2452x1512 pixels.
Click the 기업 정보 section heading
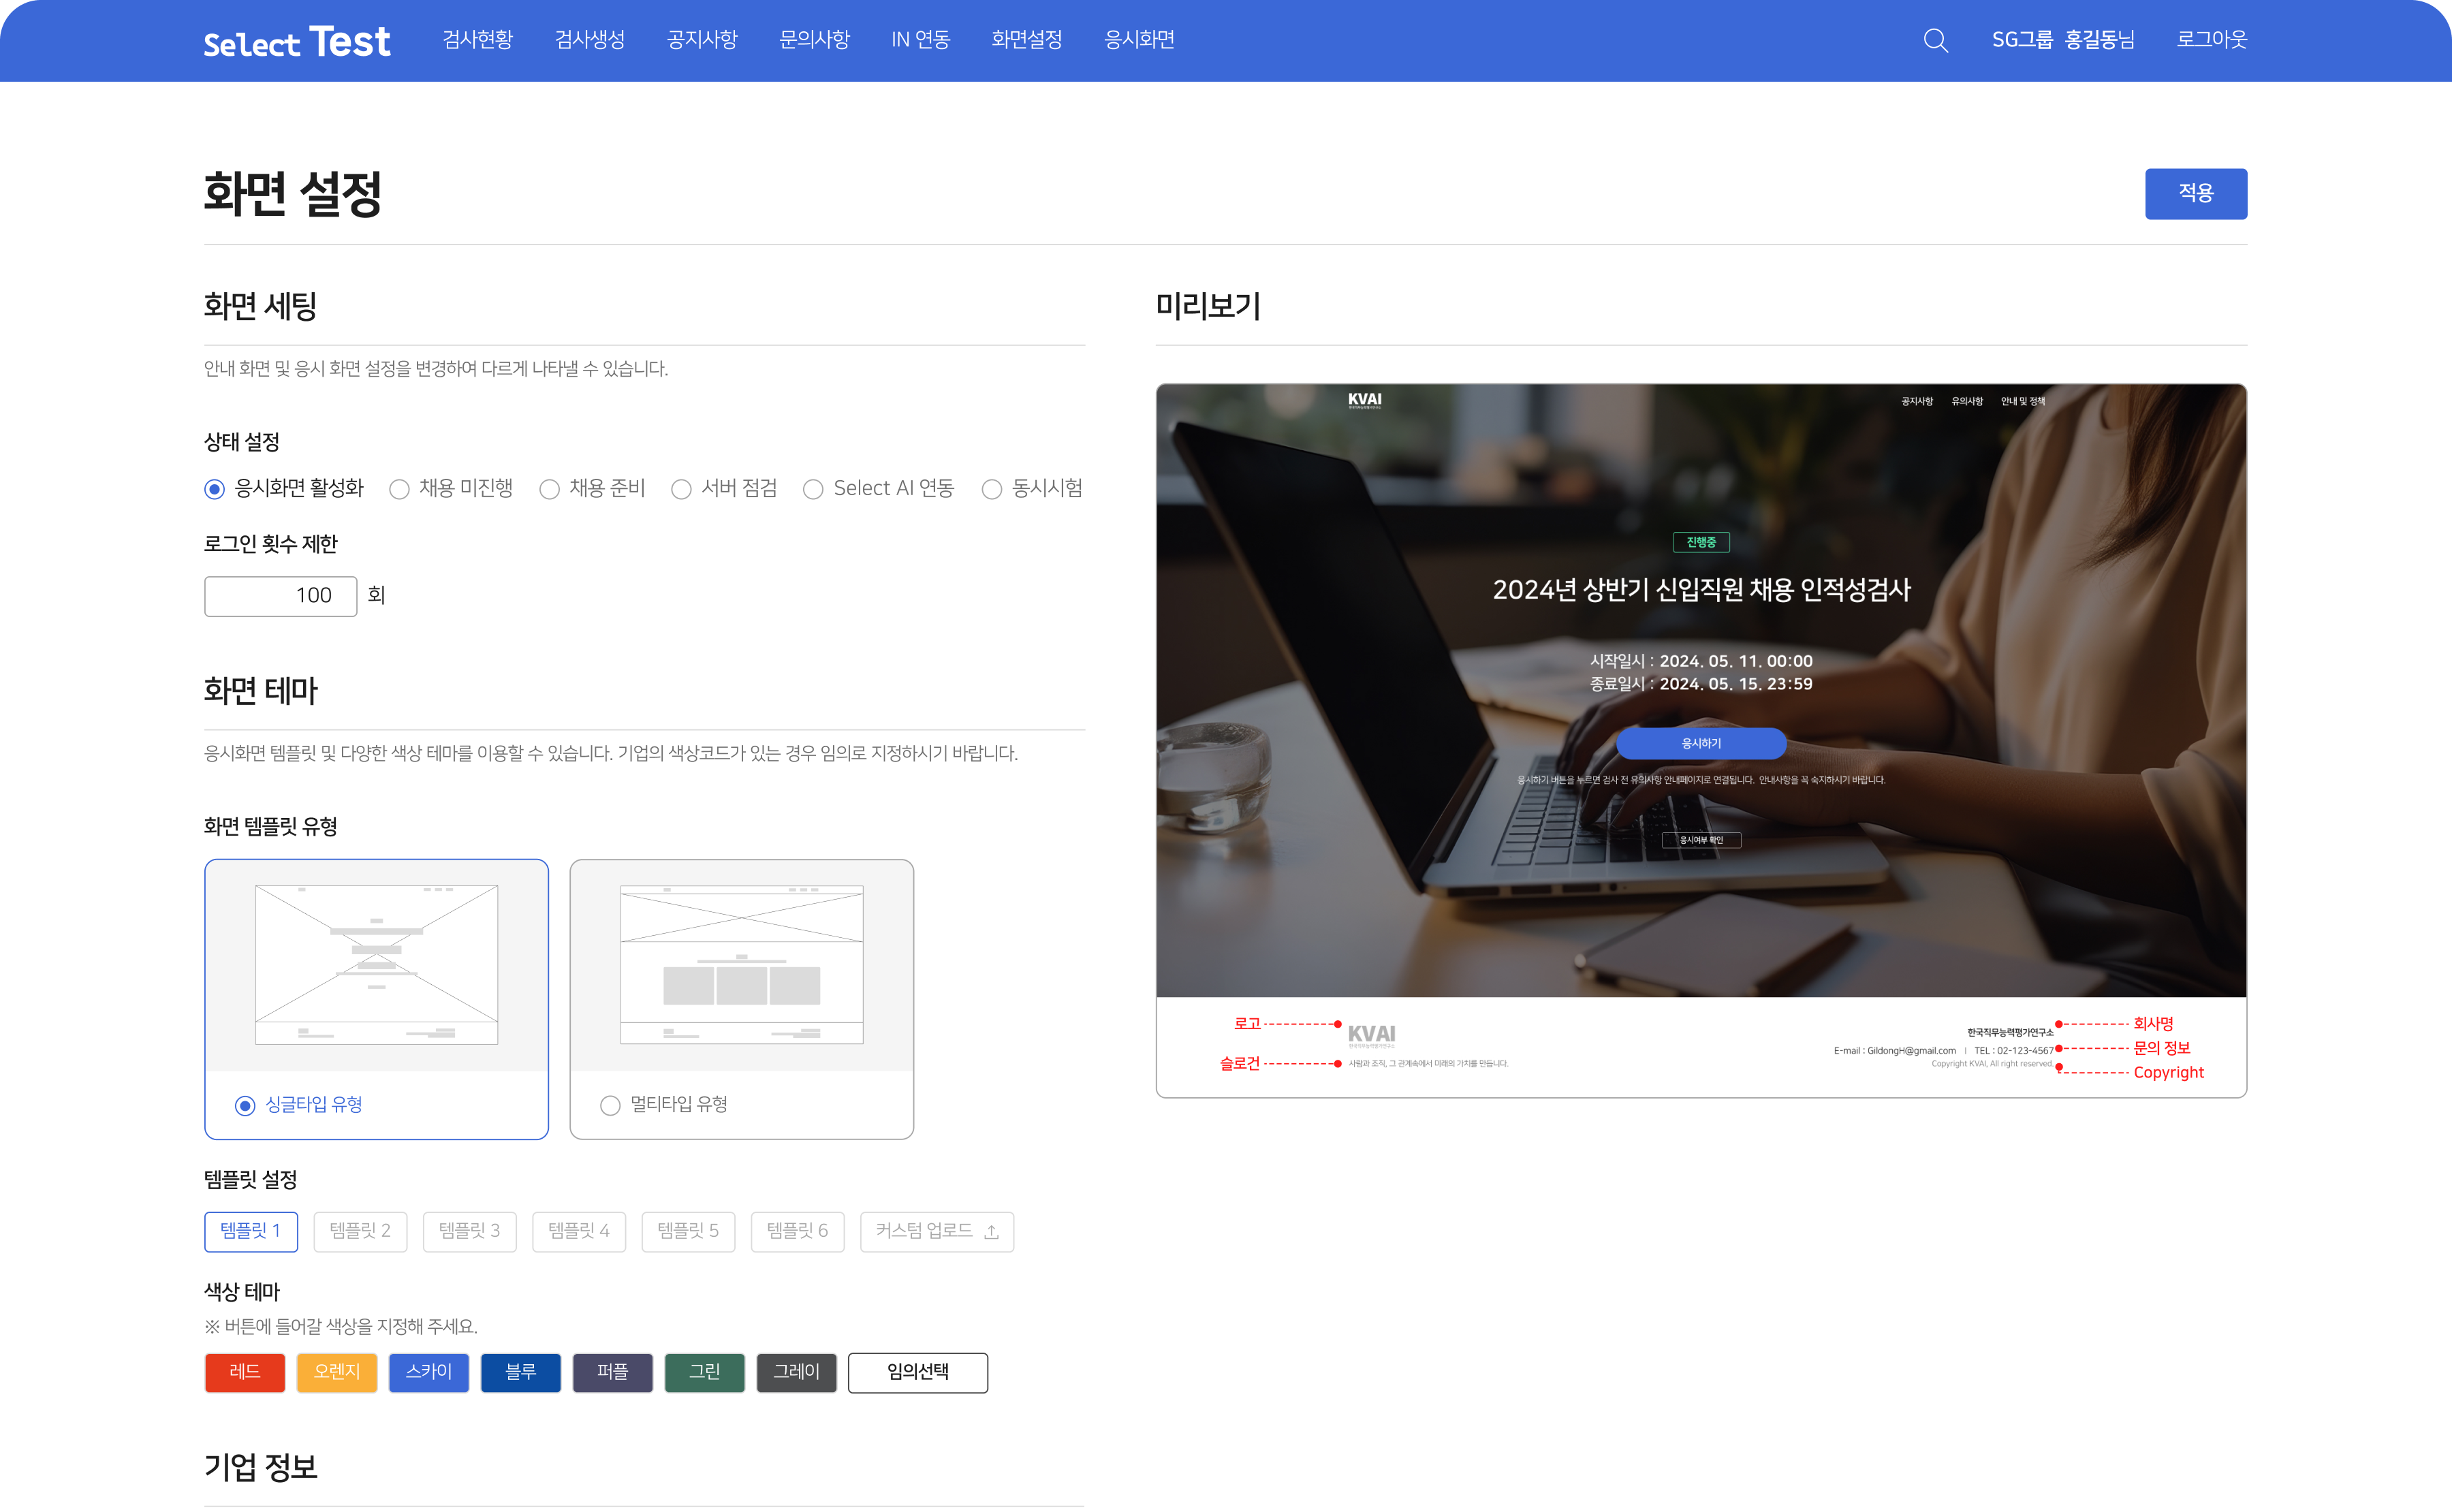click(x=261, y=1467)
